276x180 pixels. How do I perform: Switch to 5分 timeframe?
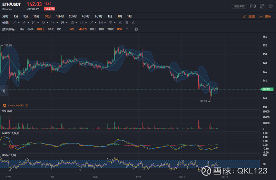coord(26,16)
